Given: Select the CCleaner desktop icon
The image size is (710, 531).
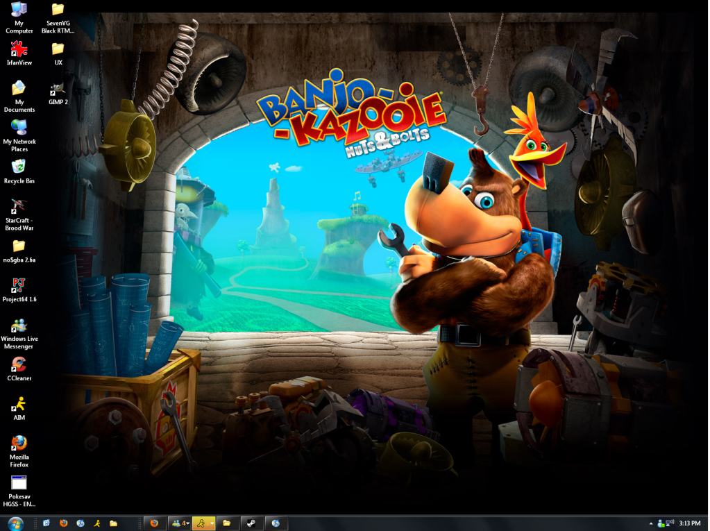Looking at the screenshot, I should (19, 365).
